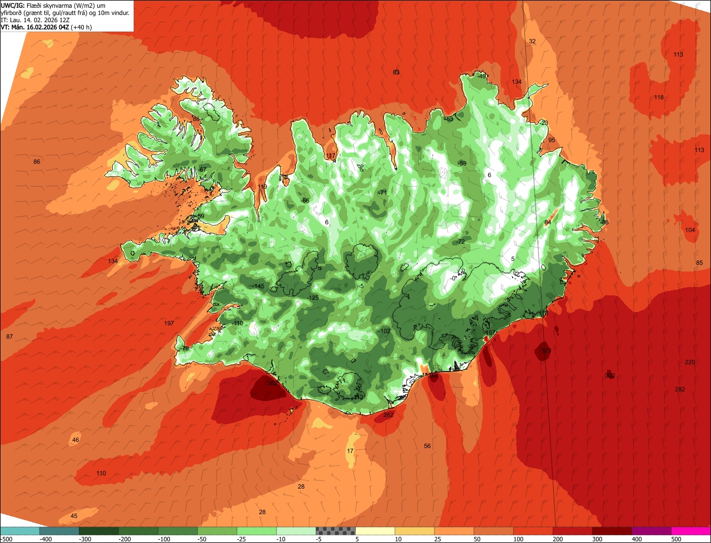Click the map value 83 north of Iceland
The image size is (711, 543).
tap(396, 72)
